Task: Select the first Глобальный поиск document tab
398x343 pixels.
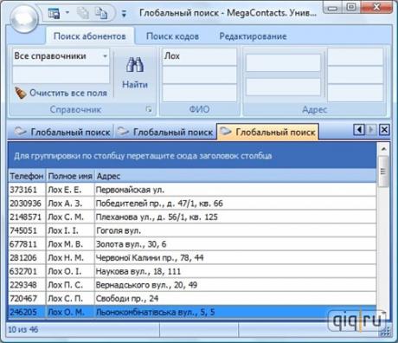Action: (x=61, y=132)
